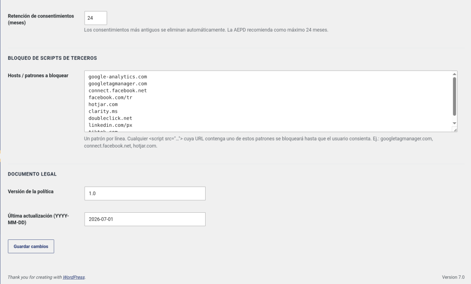Click the textarea resize handle corner

click(x=455, y=130)
